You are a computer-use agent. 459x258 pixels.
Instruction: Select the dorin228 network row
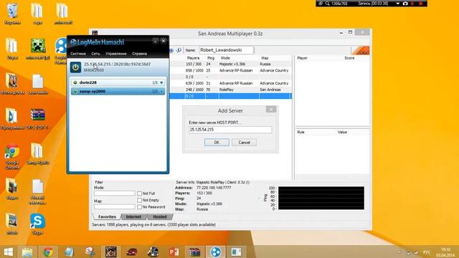pos(118,83)
